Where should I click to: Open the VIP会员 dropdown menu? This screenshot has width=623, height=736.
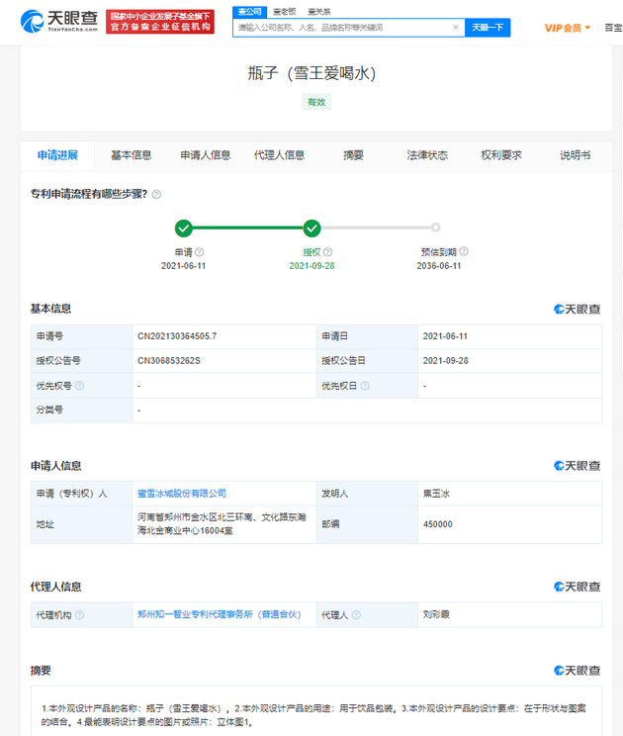567,28
